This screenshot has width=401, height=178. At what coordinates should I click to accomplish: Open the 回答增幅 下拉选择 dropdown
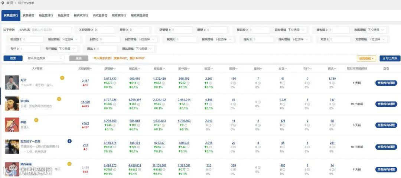click(x=147, y=39)
